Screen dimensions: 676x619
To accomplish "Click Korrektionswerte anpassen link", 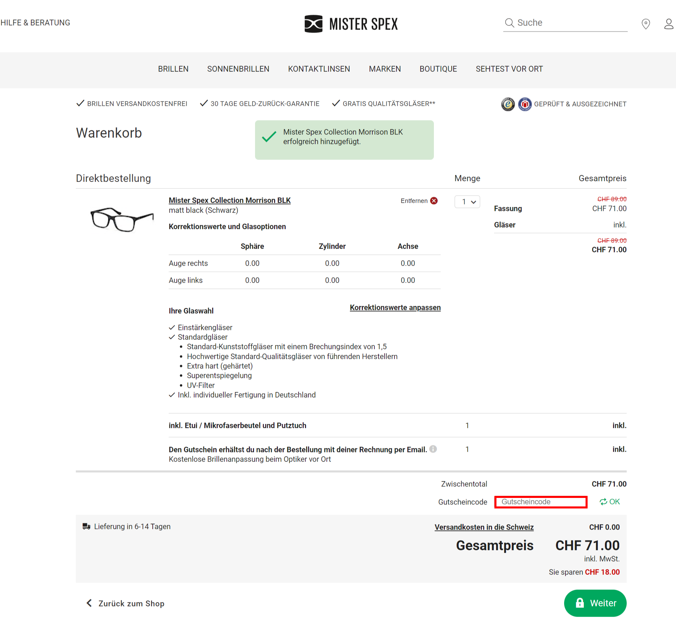I will [x=395, y=307].
